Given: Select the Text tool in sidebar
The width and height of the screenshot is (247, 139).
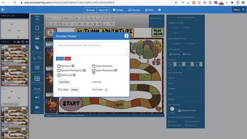Looking at the screenshot, I should point(37,19).
